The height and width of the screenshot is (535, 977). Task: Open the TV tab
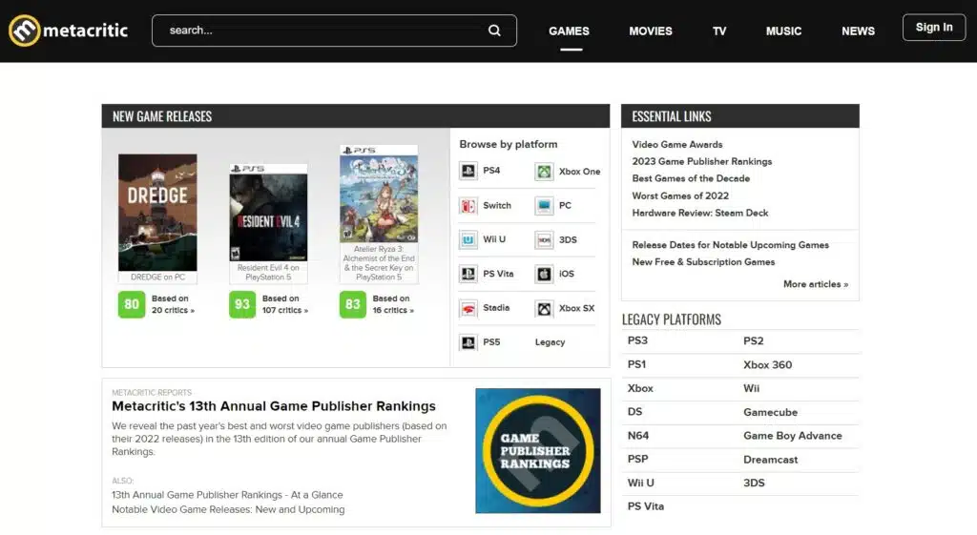[x=719, y=31]
